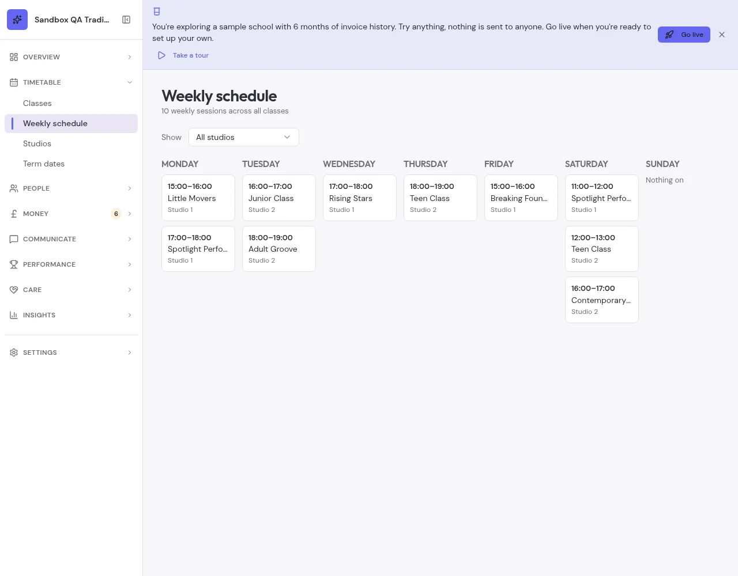Click the Settings gear icon

point(14,353)
